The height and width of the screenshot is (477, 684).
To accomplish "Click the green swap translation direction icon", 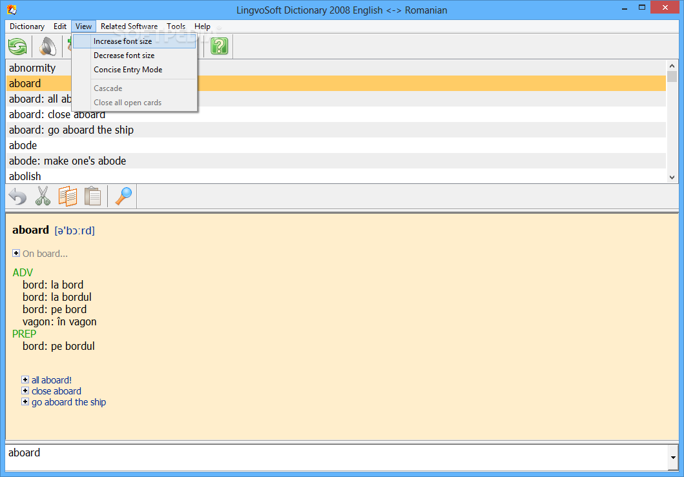I will point(18,46).
